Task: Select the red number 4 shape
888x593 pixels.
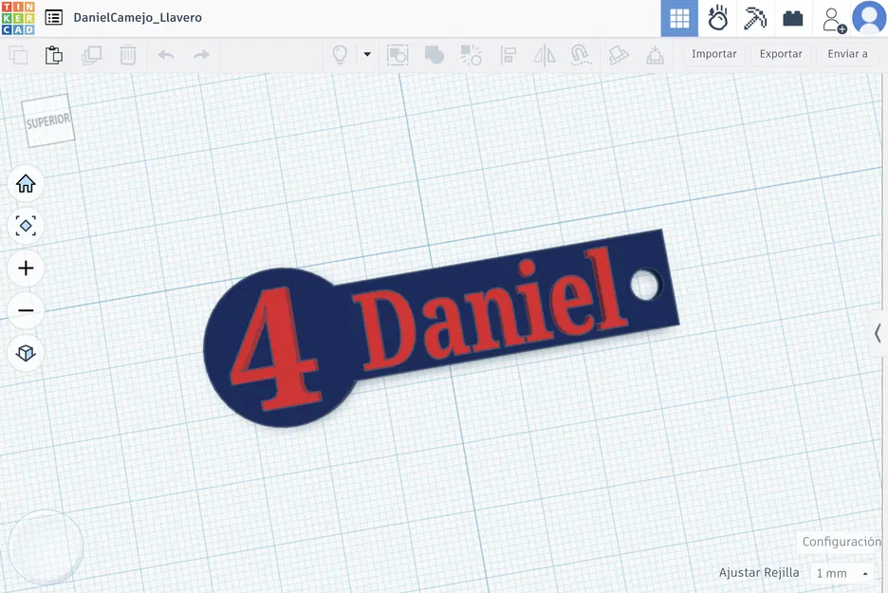Action: 276,348
